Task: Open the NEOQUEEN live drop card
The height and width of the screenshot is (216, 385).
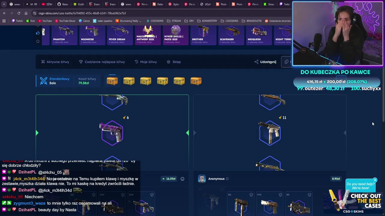Action: (259, 35)
